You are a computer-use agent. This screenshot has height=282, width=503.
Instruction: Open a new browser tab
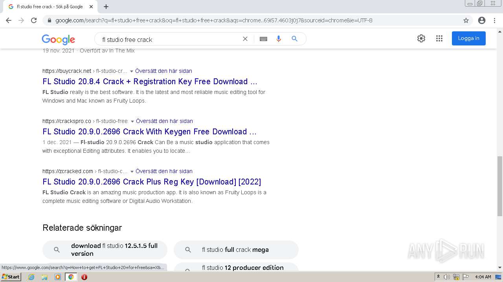(106, 7)
